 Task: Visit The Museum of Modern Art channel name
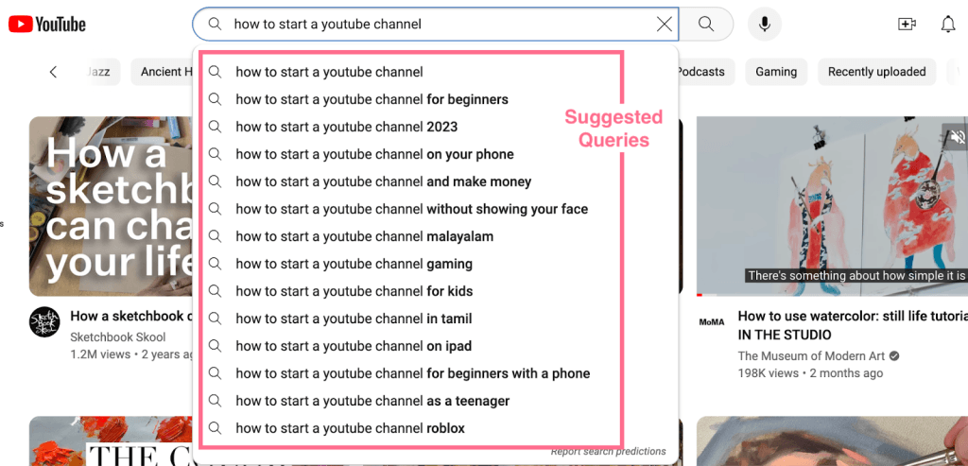(812, 356)
